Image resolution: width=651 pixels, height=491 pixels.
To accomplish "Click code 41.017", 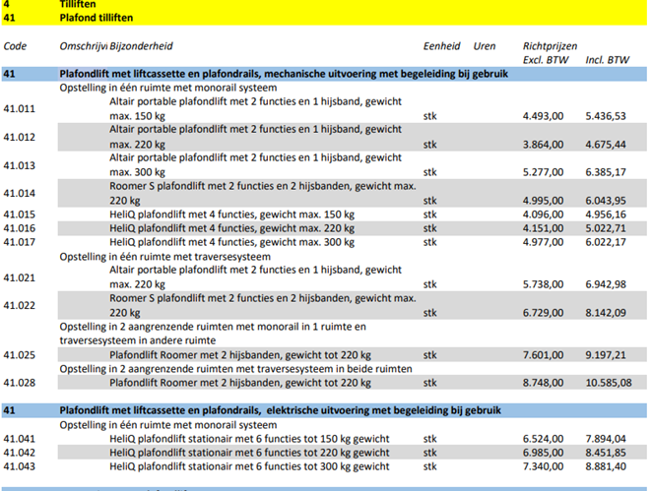I will pos(19,242).
